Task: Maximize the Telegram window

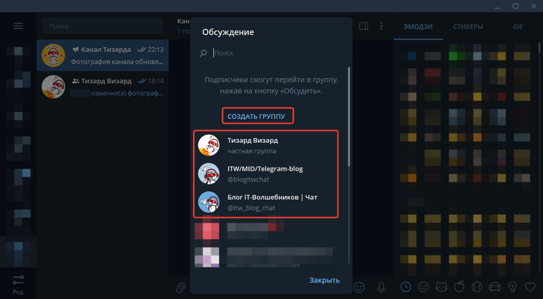Action: point(516,6)
